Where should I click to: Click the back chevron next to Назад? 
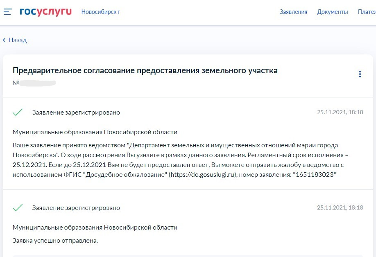pos(4,40)
